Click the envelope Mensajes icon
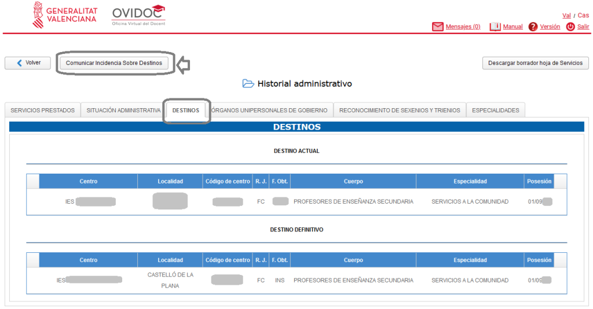 (x=437, y=27)
